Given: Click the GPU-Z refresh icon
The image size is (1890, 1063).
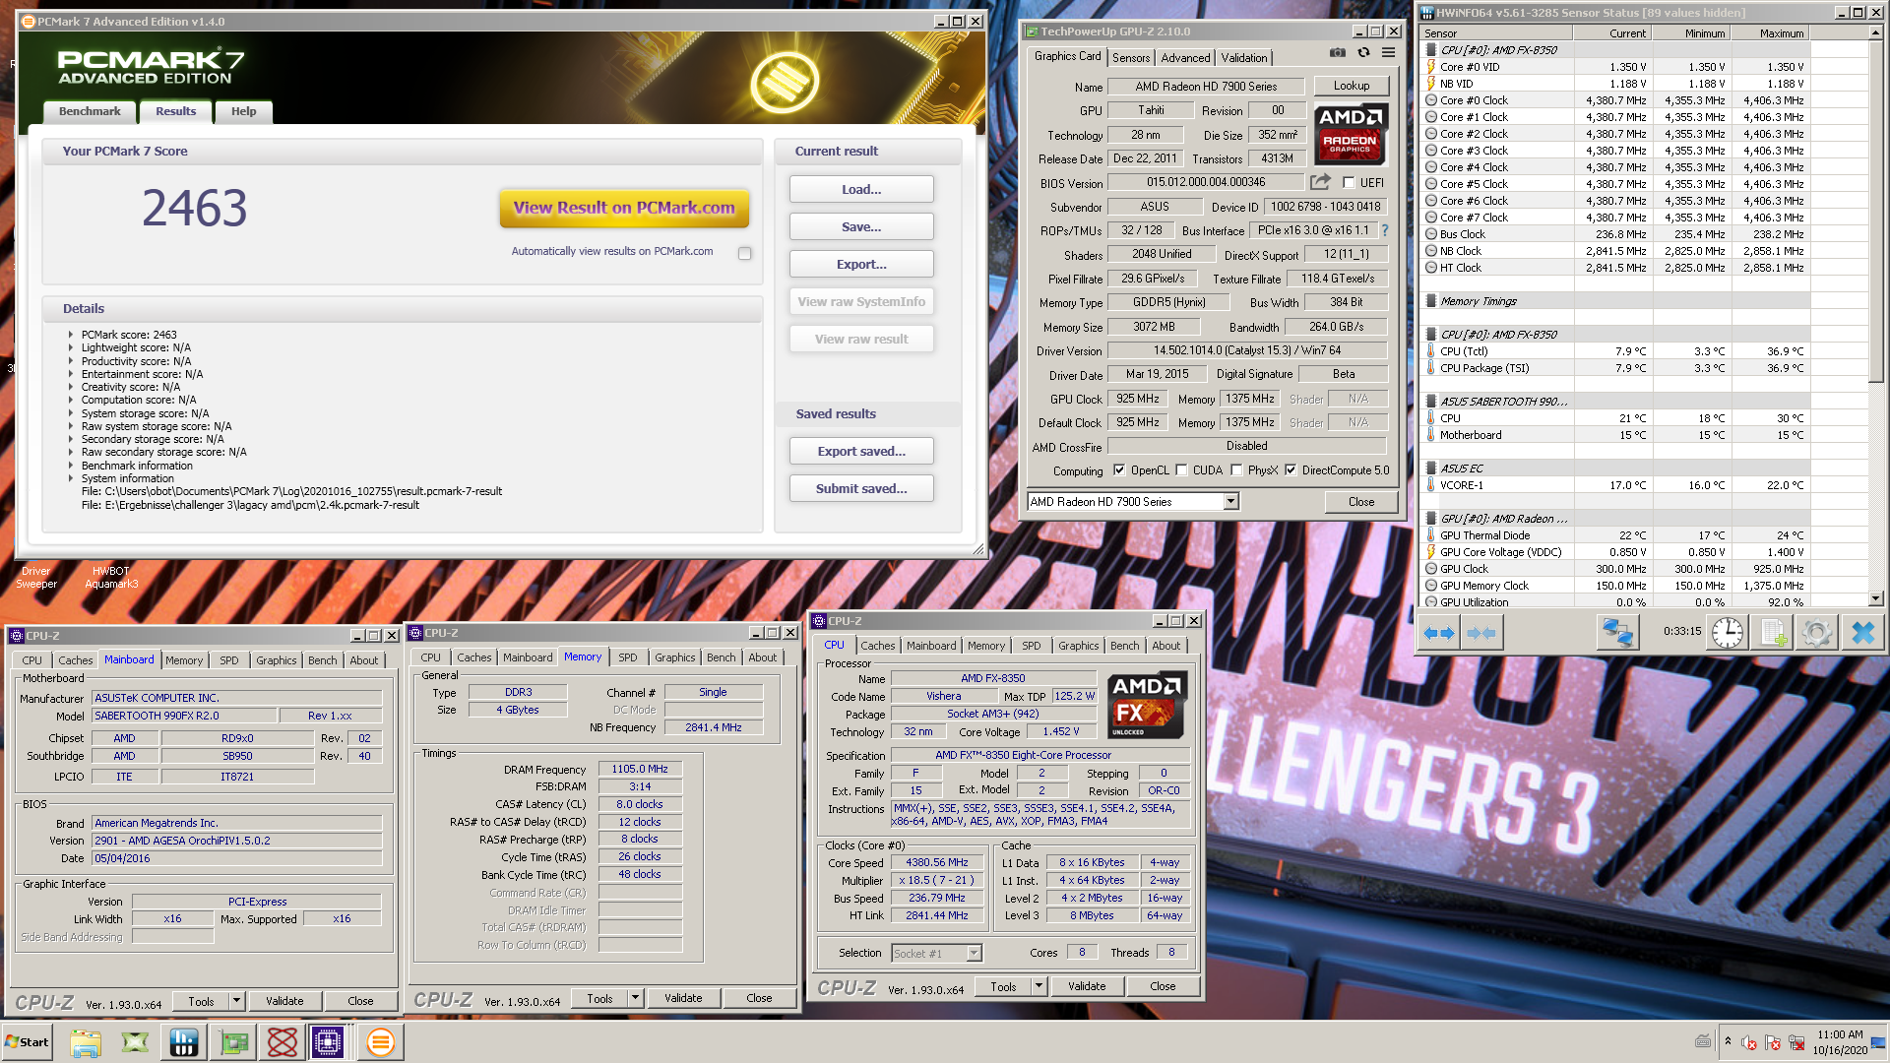Looking at the screenshot, I should click(1363, 53).
